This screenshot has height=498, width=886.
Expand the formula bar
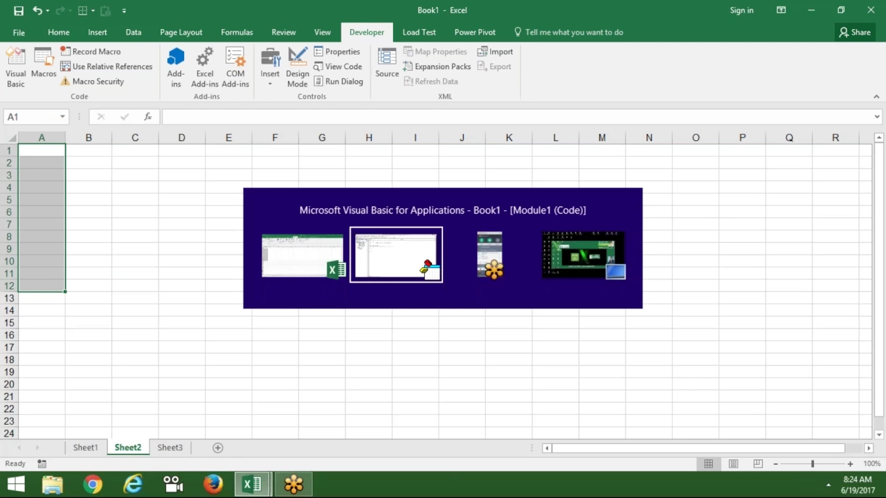pos(877,117)
